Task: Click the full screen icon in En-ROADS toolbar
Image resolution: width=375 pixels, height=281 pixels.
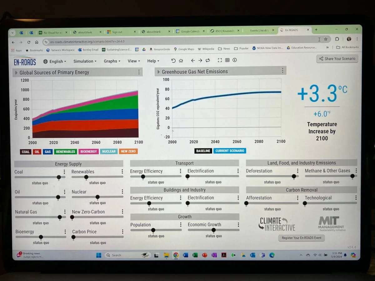Action: tap(220, 60)
